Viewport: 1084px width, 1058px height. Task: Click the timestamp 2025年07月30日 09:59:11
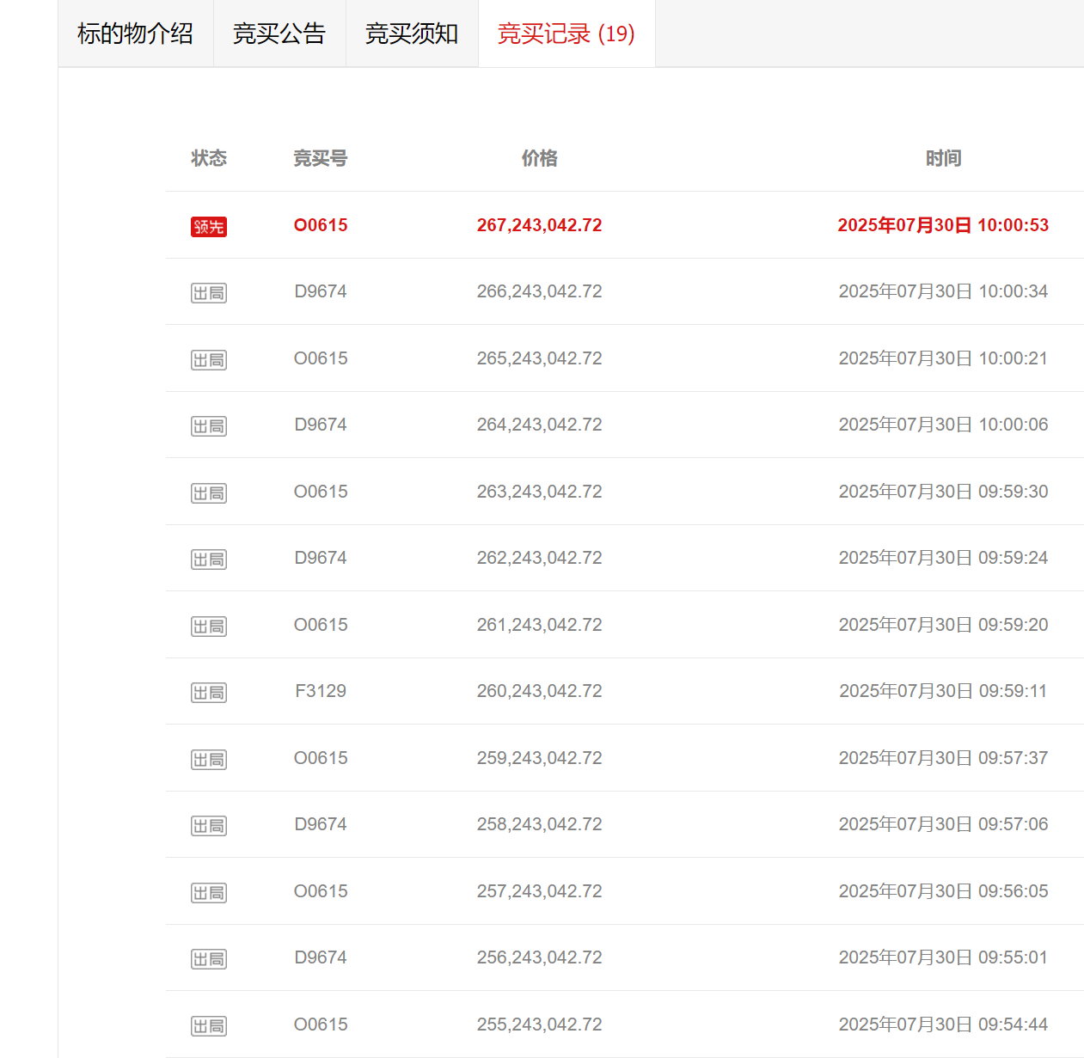coord(943,691)
